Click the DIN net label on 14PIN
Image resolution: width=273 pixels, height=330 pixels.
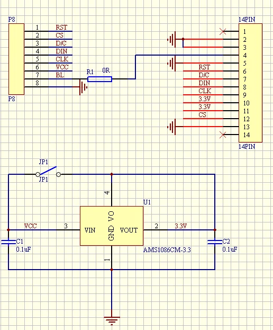tap(204, 83)
